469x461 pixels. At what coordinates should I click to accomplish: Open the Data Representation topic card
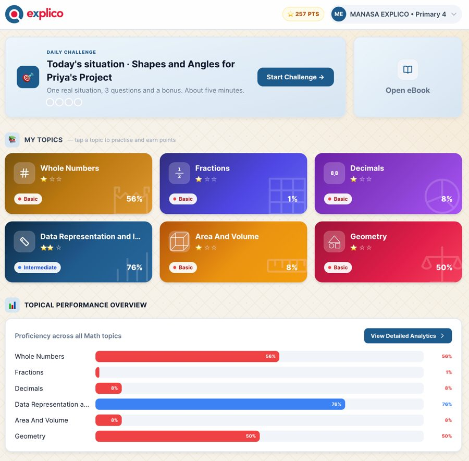pos(78,252)
